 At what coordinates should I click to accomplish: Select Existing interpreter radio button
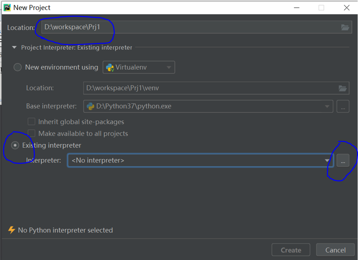click(x=15, y=145)
